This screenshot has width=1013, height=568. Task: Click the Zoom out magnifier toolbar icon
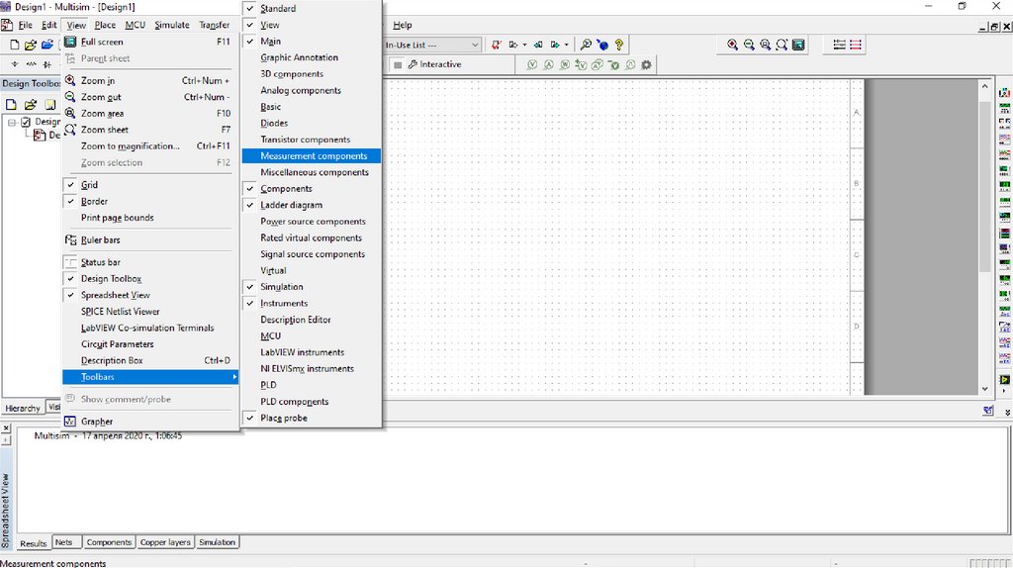point(749,45)
